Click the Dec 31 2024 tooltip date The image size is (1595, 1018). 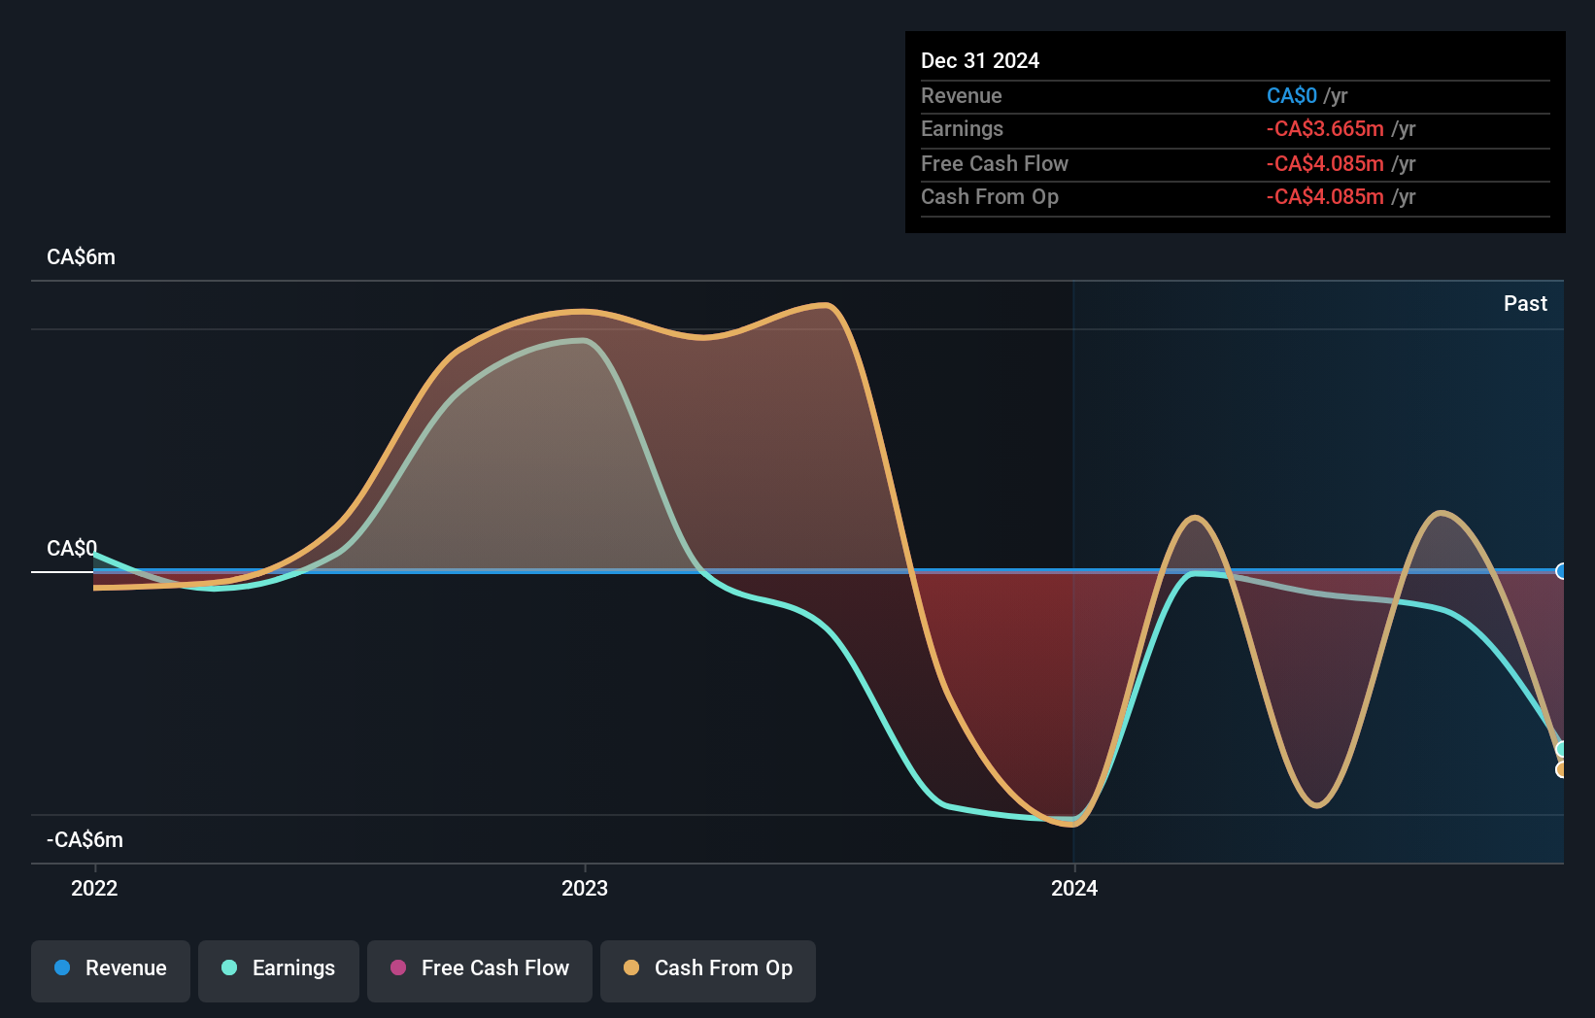[x=980, y=60]
